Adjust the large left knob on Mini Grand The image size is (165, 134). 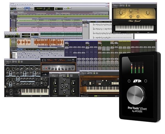[121, 12]
